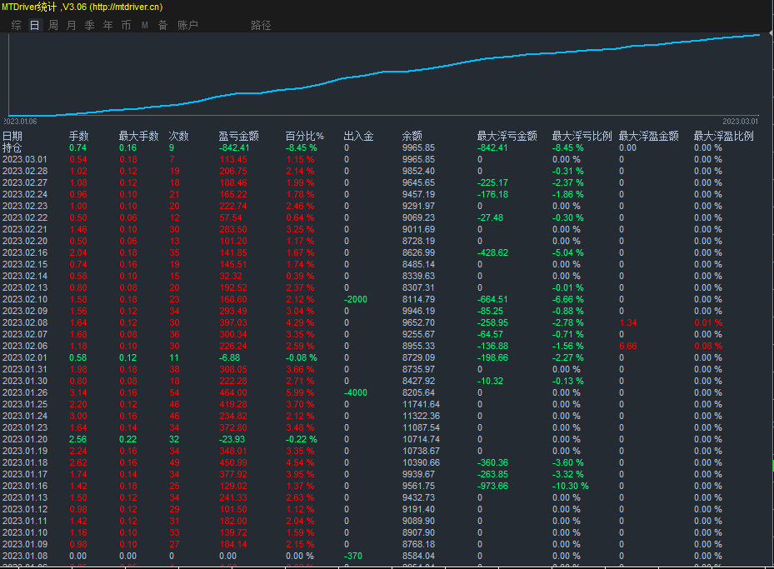Click balance 9191.40 on 2023.01.12
This screenshot has height=569, width=774.
(418, 510)
